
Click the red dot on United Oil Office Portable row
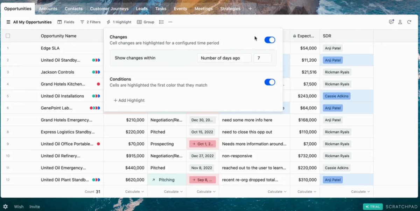[98, 144]
